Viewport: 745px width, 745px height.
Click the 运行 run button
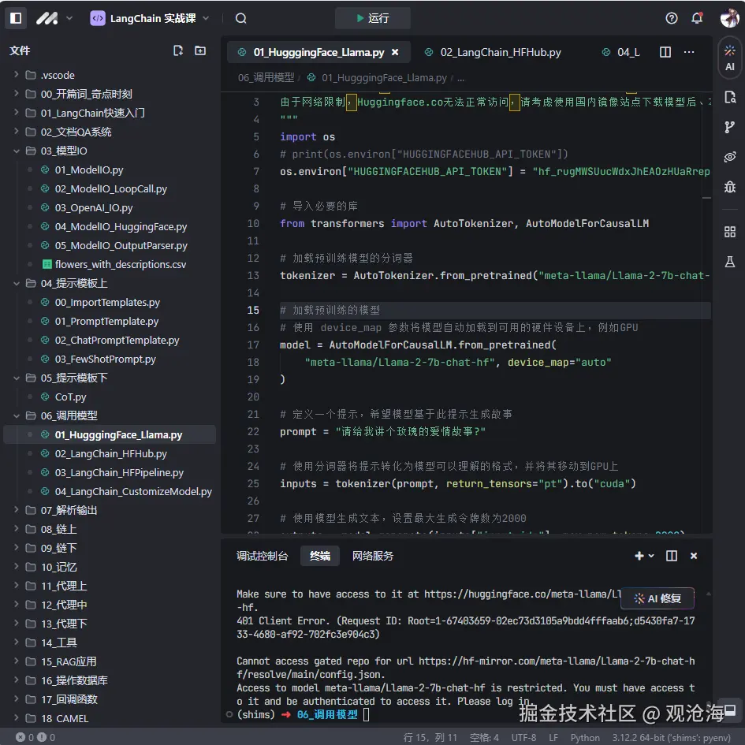372,18
